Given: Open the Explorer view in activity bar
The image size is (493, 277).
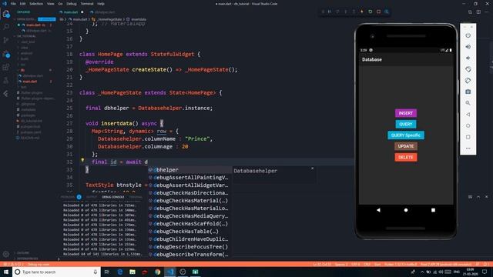Looking at the screenshot, I should pos(6,14).
